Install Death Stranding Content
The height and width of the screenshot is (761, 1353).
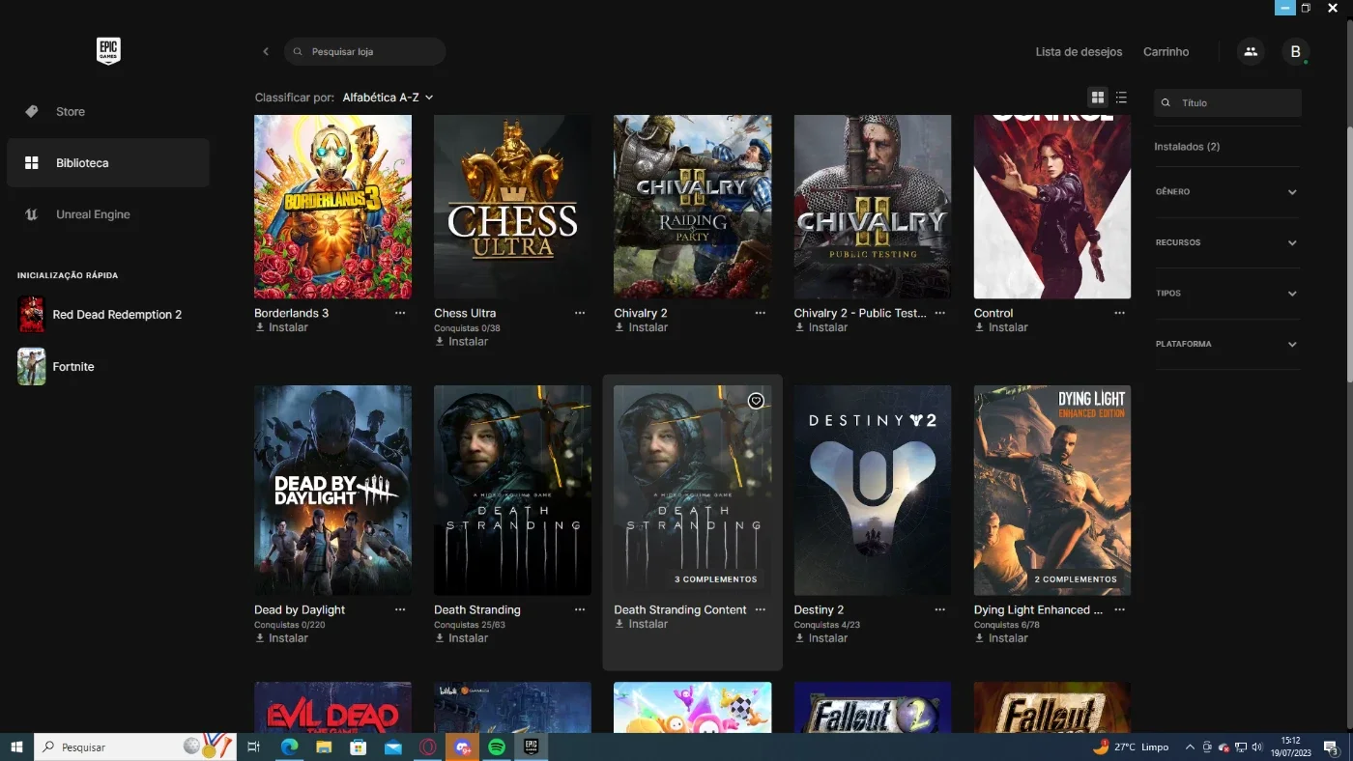pyautogui.click(x=642, y=624)
